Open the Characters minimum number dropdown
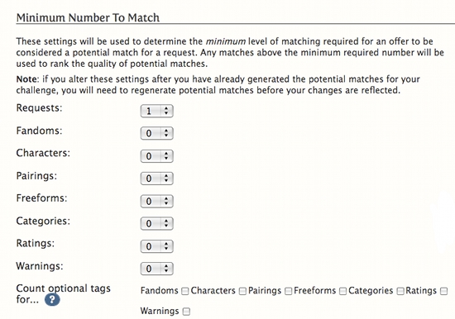 coord(156,156)
